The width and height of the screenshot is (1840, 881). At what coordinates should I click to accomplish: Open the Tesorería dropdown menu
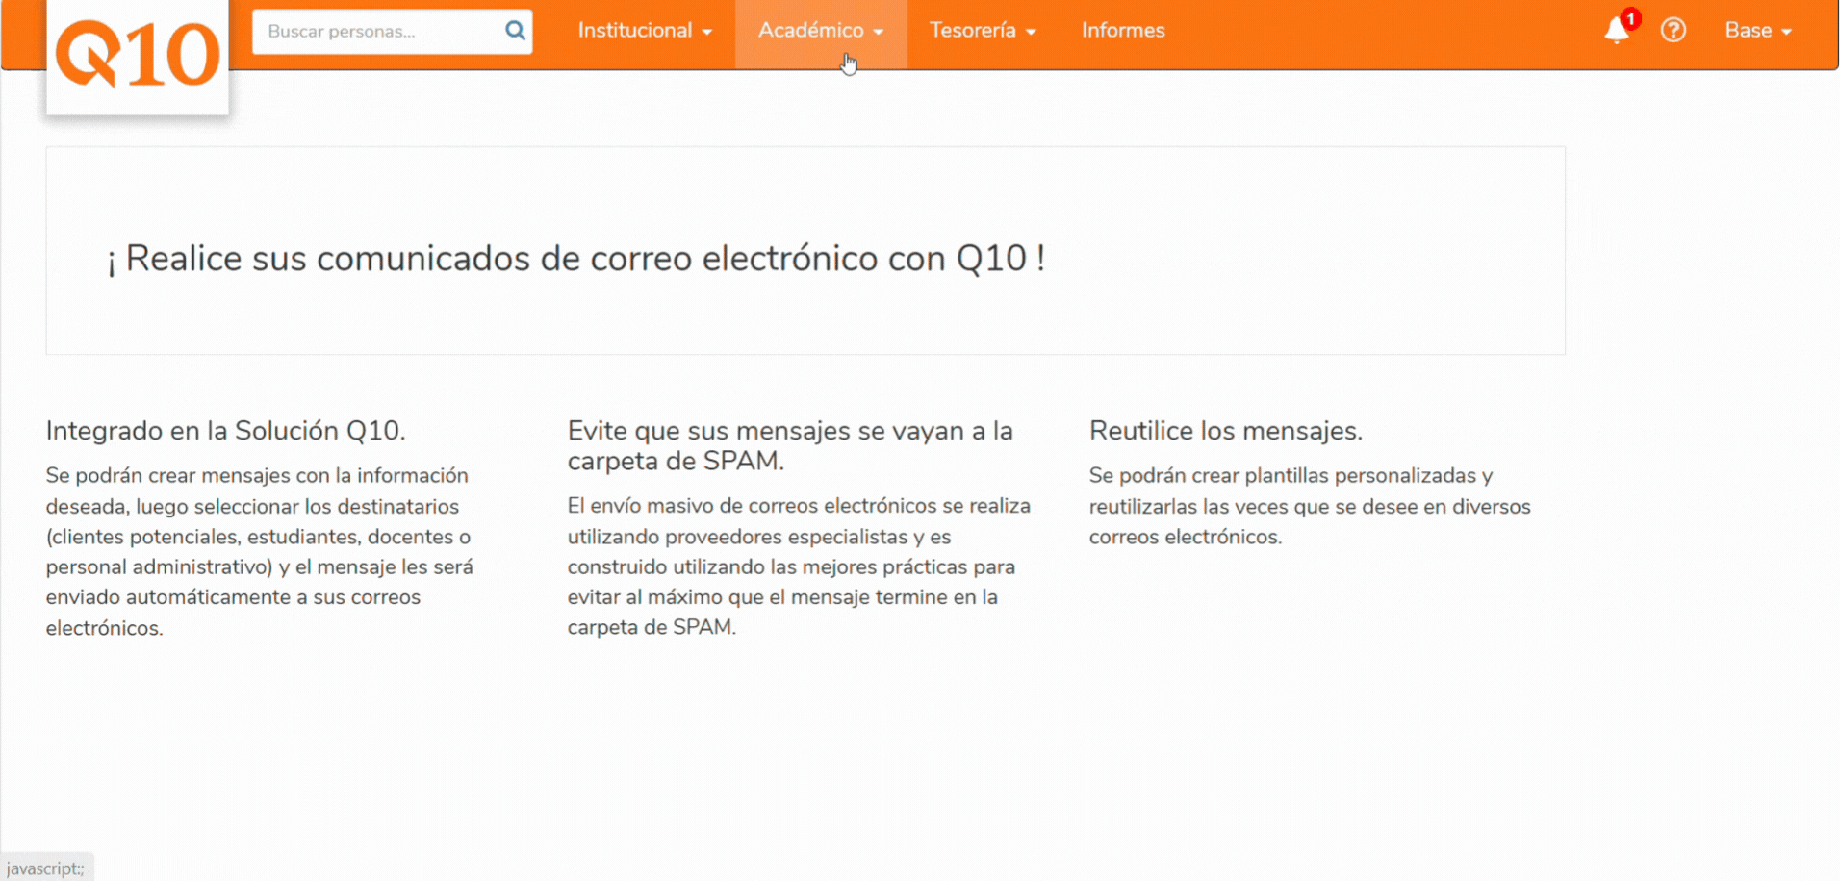point(983,31)
